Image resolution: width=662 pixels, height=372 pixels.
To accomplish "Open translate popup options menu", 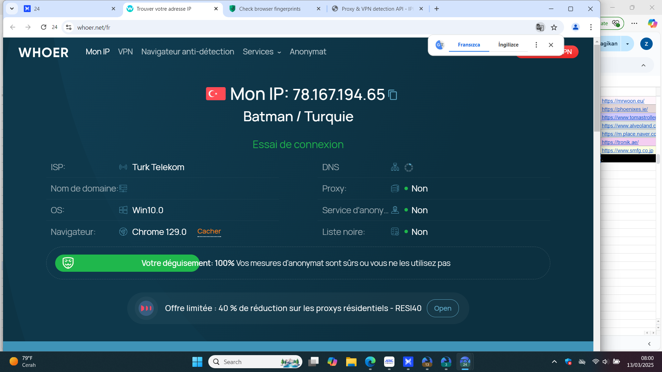I will 536,45.
